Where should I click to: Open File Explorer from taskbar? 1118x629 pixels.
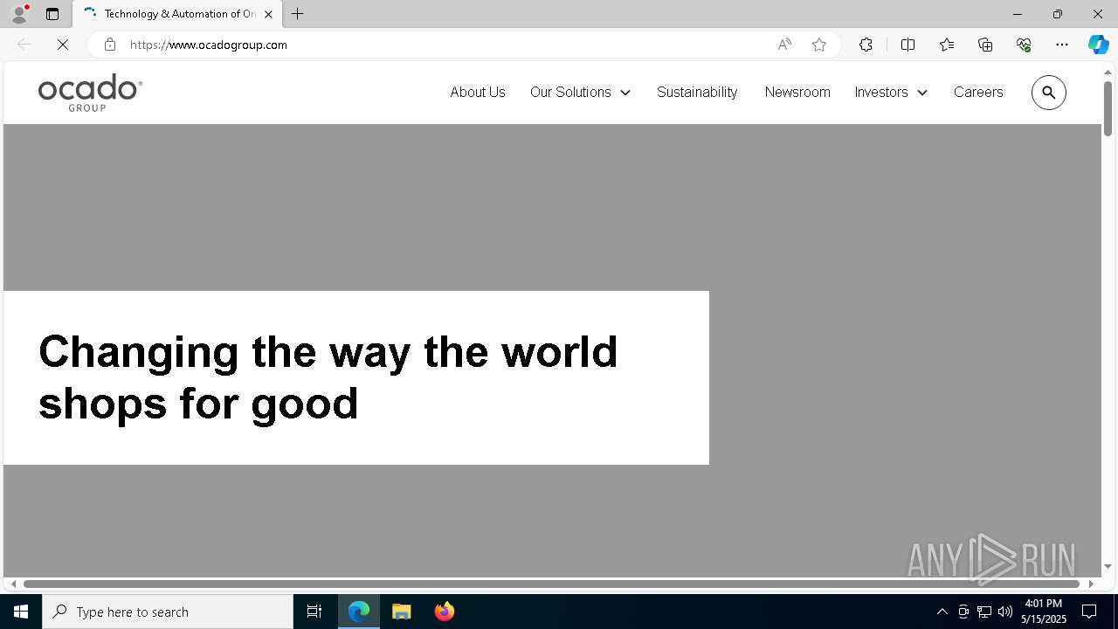pyautogui.click(x=402, y=612)
